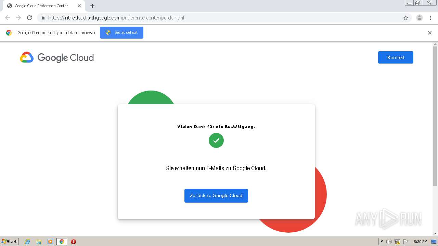Image resolution: width=438 pixels, height=246 pixels.
Task: Restore down the Chrome window
Action: [x=417, y=3]
